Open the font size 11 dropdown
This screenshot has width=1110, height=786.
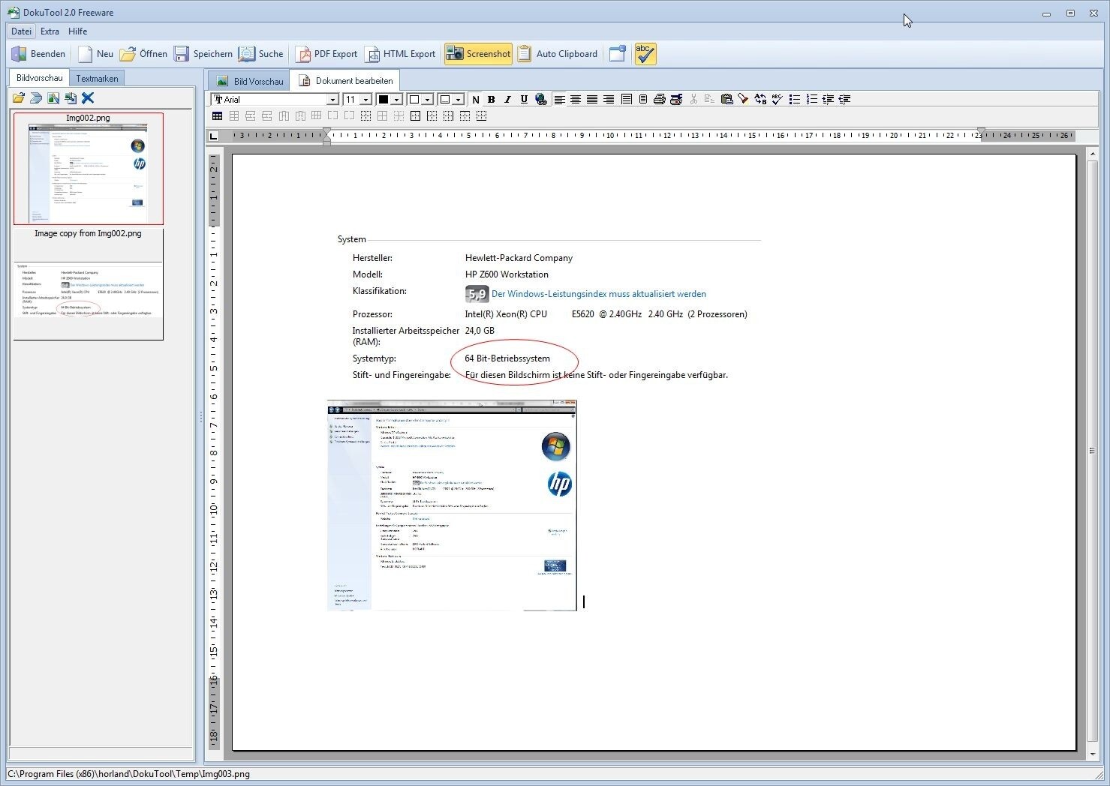point(365,100)
